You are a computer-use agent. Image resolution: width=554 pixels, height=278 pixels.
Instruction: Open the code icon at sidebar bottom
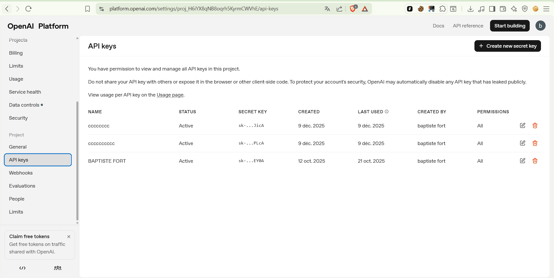pos(23,268)
